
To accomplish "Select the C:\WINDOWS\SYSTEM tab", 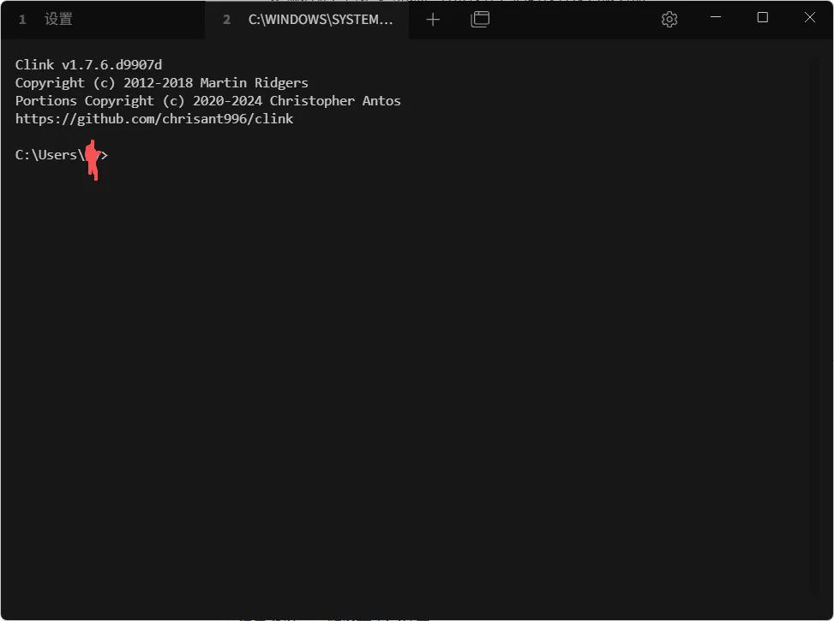I will [x=320, y=19].
